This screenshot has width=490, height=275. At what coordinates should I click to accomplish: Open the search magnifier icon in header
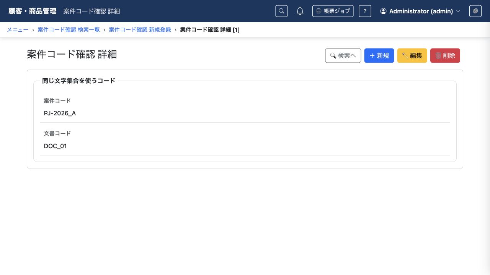pyautogui.click(x=281, y=11)
